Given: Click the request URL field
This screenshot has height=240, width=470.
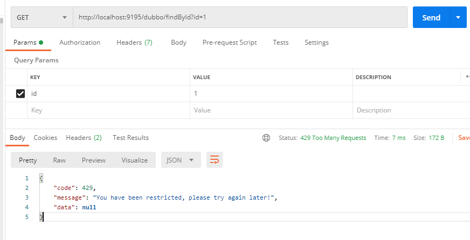Looking at the screenshot, I should point(240,17).
